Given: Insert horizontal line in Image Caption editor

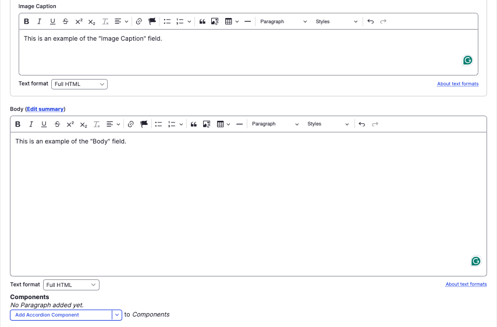Looking at the screenshot, I should click(x=247, y=21).
